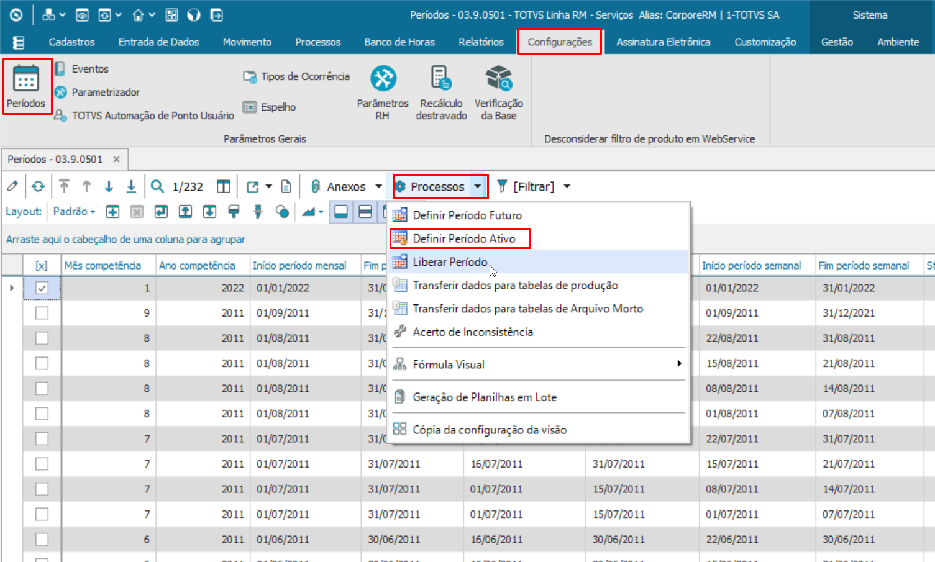Go to the previous record
This screenshot has height=562, width=935.
[x=86, y=186]
